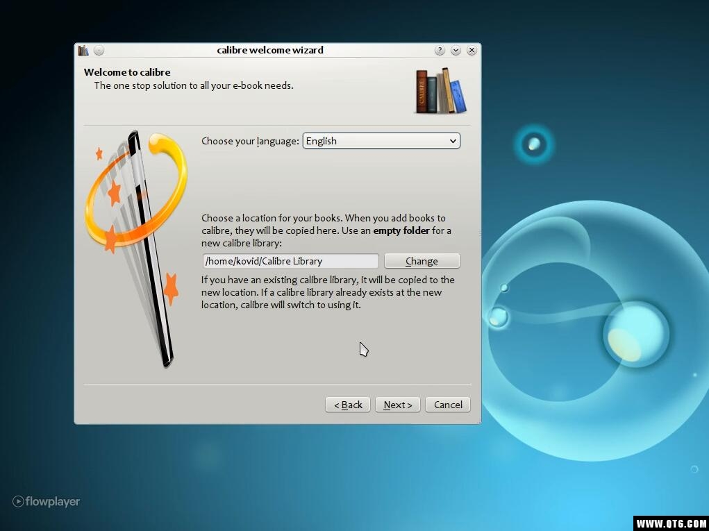The image size is (709, 531).
Task: Click the calibre bookshelf logo image
Action: (442, 91)
